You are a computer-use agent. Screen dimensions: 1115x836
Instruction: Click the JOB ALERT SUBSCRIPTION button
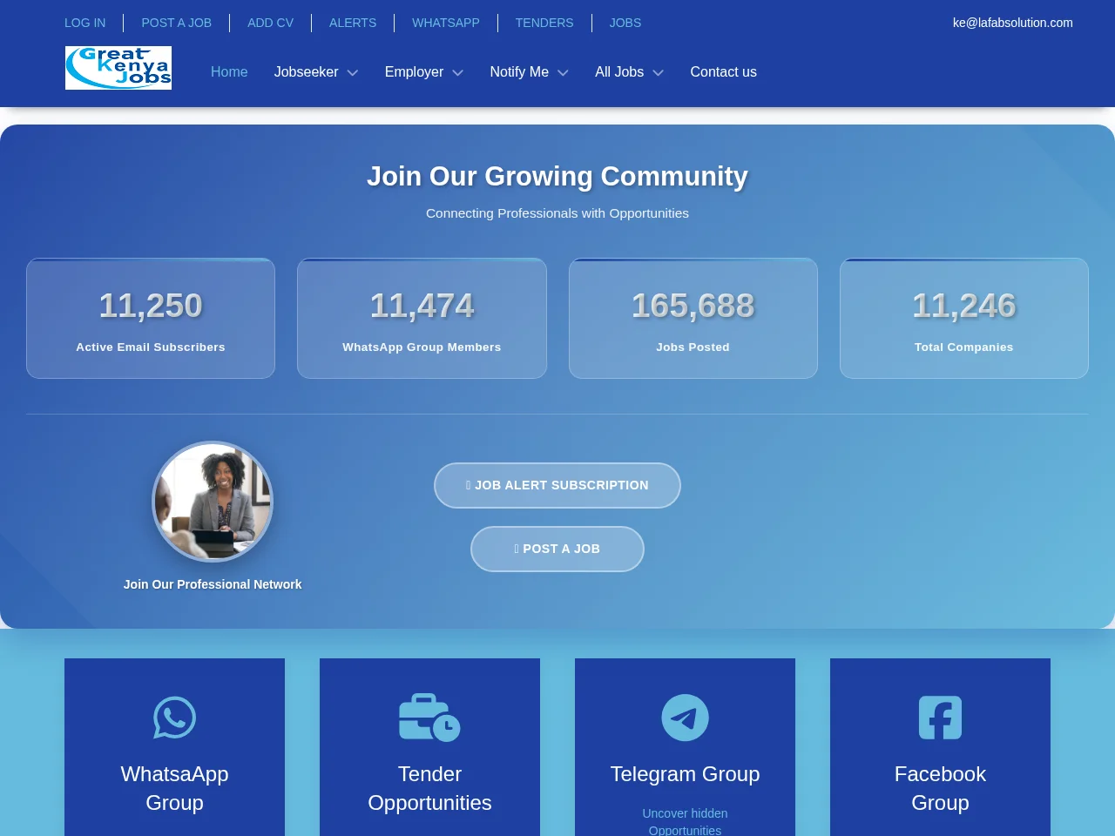pyautogui.click(x=557, y=485)
